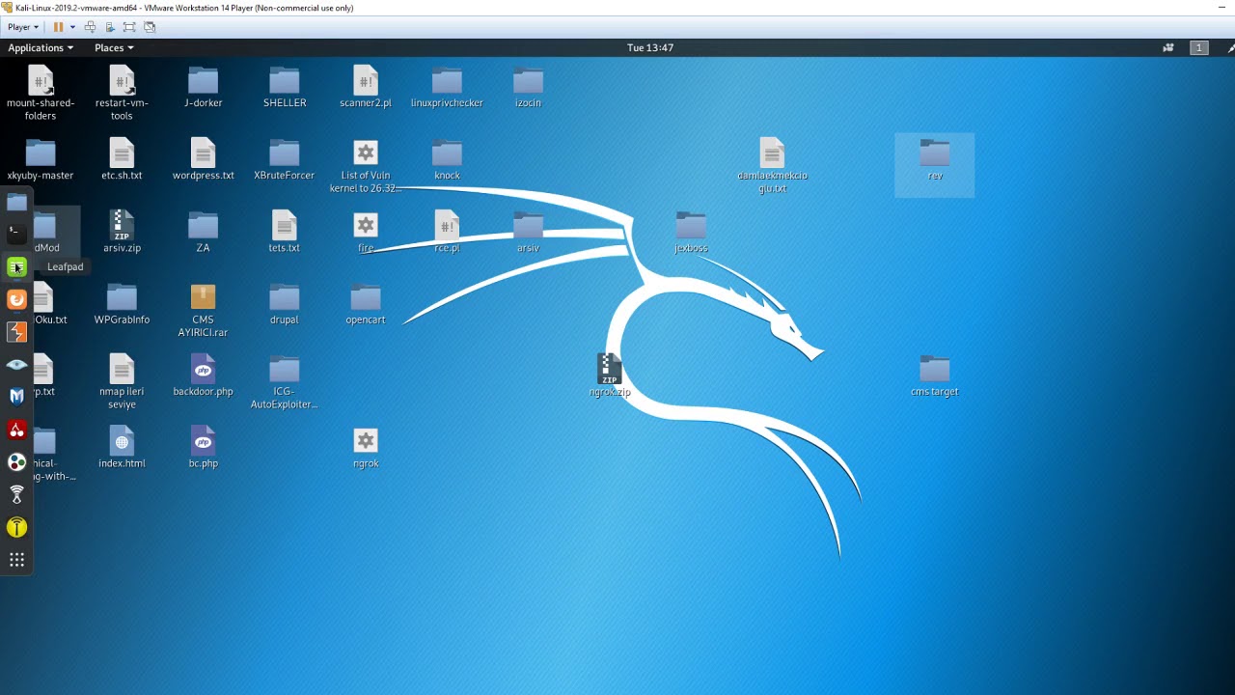Launch Firefox from the dock
Screen dimensions: 1235x695
[16, 299]
